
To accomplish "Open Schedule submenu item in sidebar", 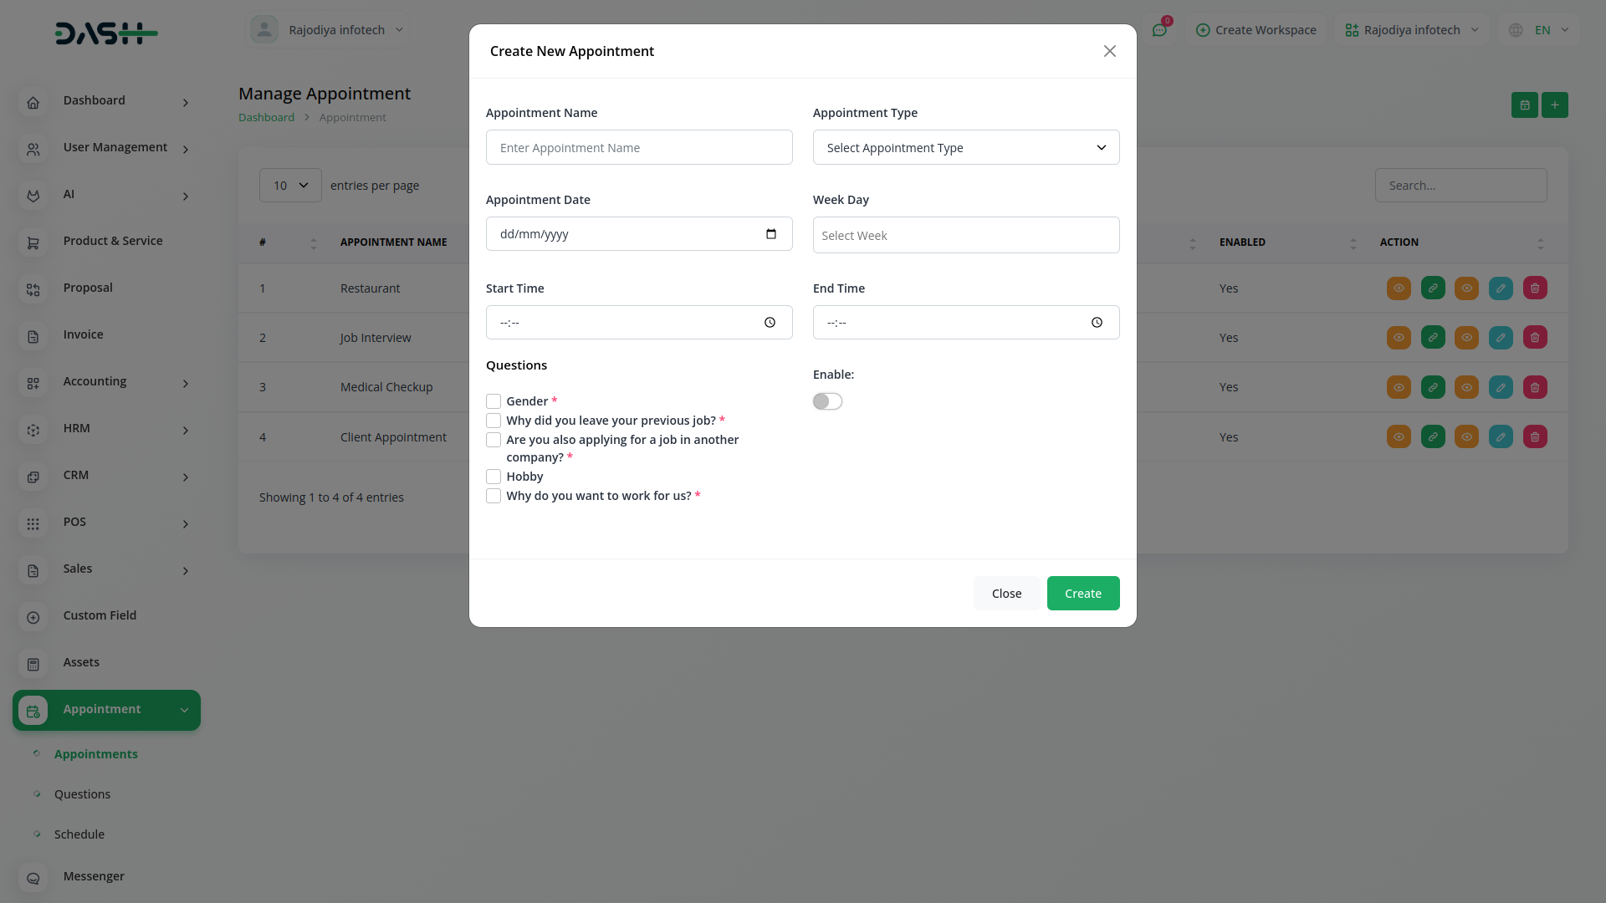I will tap(79, 834).
